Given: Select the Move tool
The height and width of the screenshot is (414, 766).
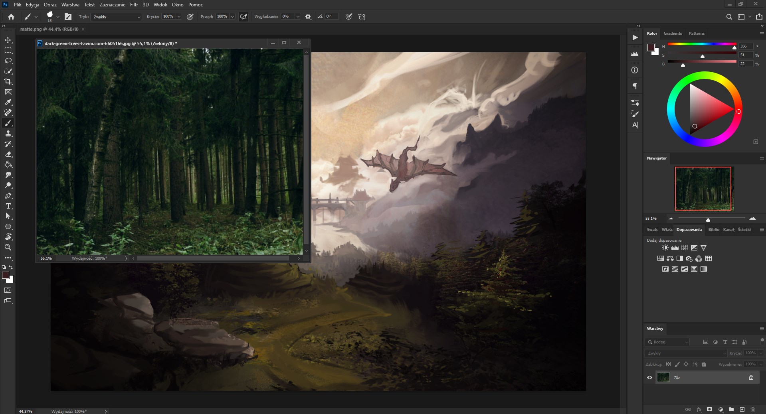Looking at the screenshot, I should 8,40.
